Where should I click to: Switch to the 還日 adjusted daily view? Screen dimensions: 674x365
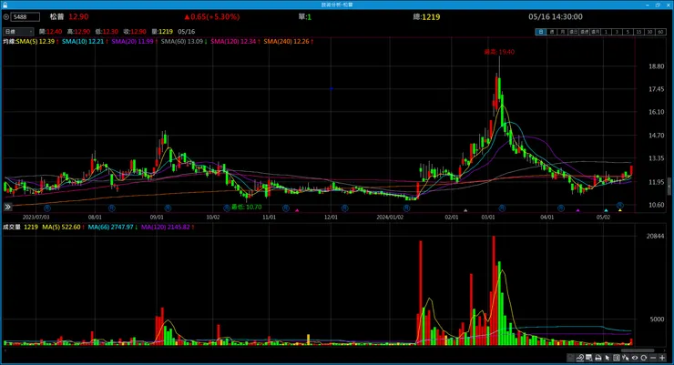[x=573, y=32]
